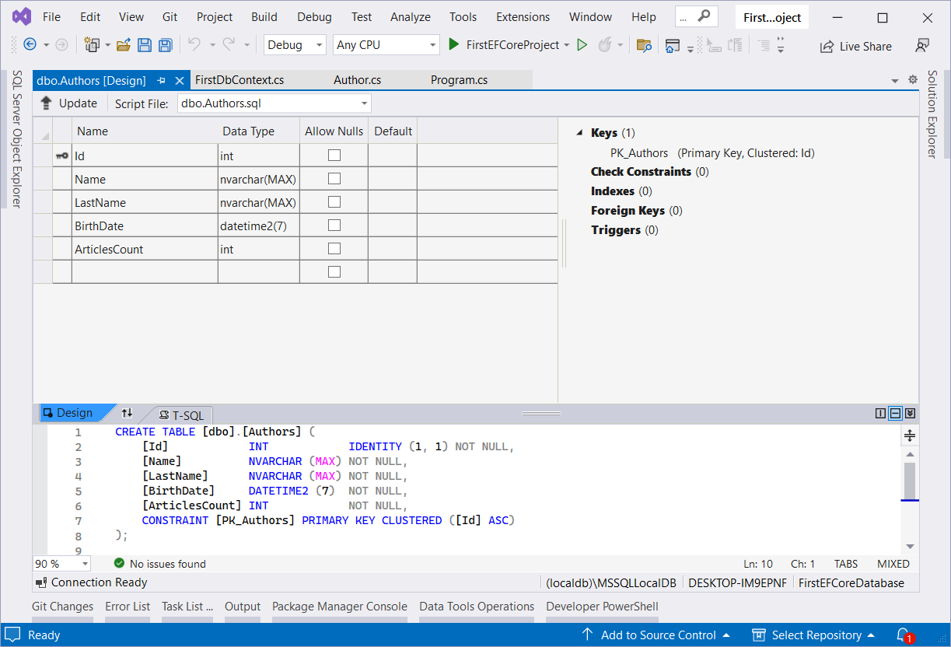Screen dimensions: 951x647
Task: Check Allow Nulls for BirthDate column
Action: pos(334,225)
